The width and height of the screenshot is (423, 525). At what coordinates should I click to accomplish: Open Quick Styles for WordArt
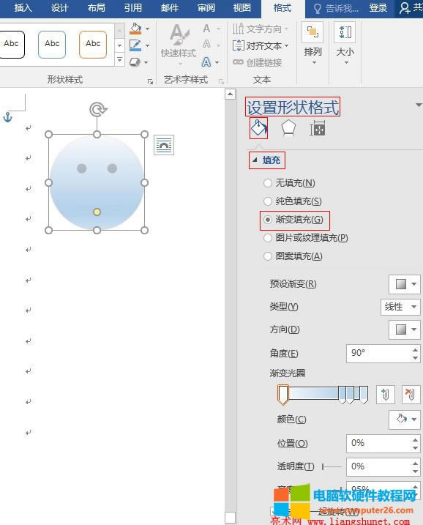click(x=179, y=45)
